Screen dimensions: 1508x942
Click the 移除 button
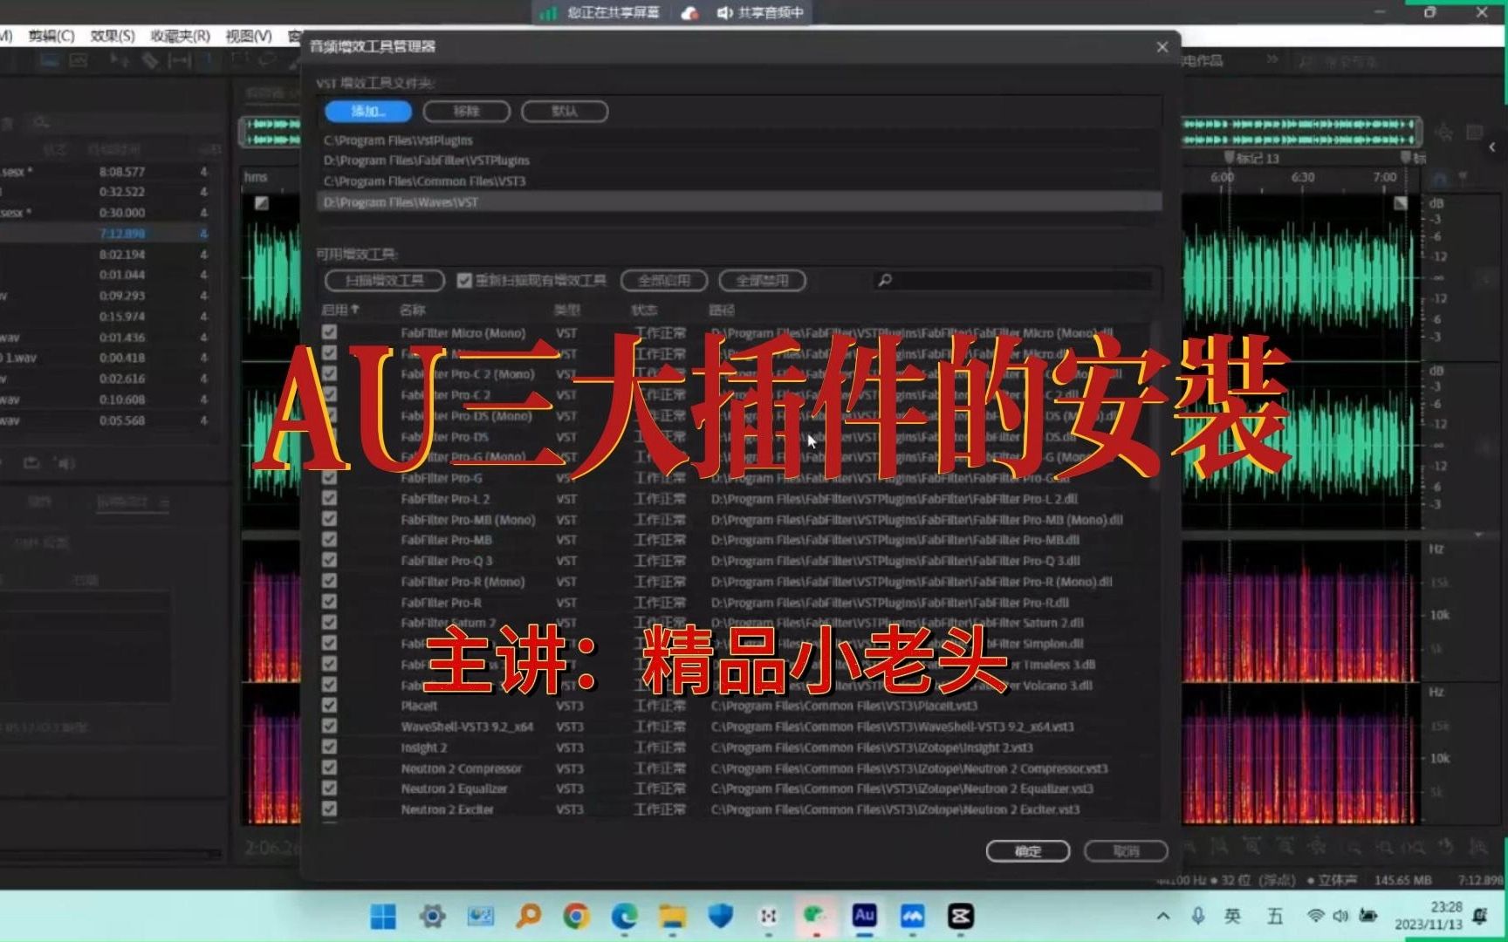click(467, 112)
